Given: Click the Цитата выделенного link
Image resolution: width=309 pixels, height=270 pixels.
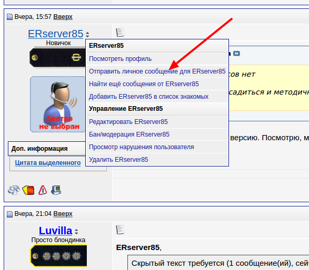Looking at the screenshot, I should point(48,163).
